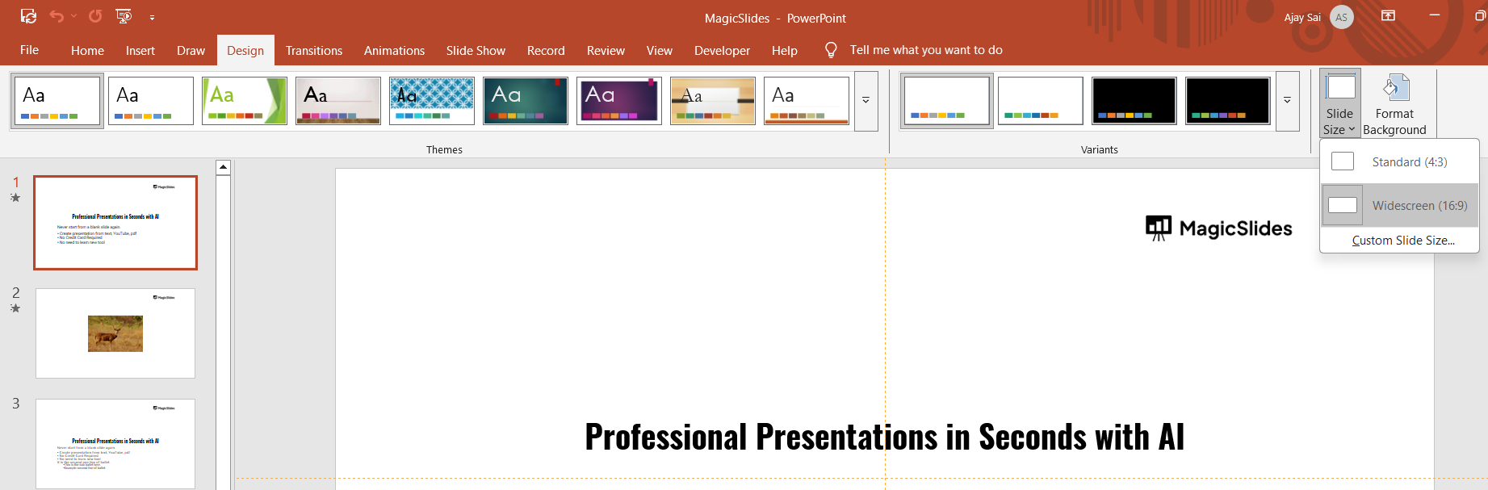Select slide 2 thumbnail with deer image
Viewport: 1488px width, 490px height.
pos(115,333)
